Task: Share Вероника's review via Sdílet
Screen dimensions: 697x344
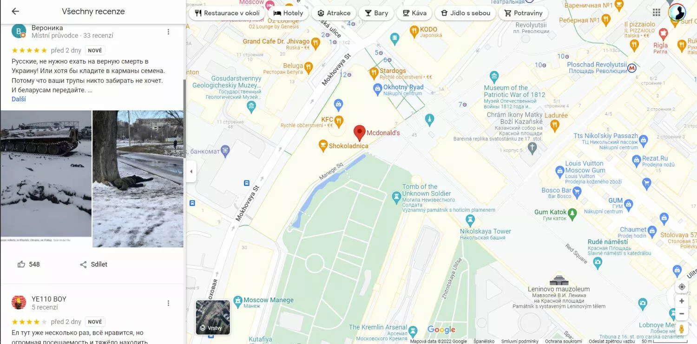Action: pyautogui.click(x=93, y=264)
